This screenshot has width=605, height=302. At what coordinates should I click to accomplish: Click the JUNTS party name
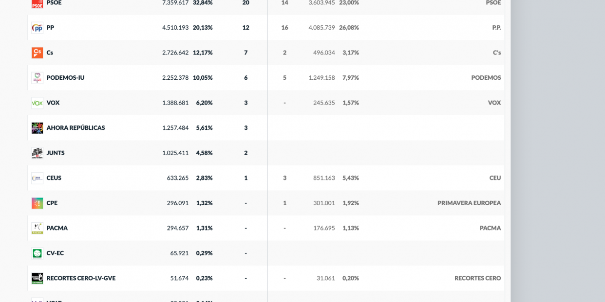pyautogui.click(x=56, y=153)
